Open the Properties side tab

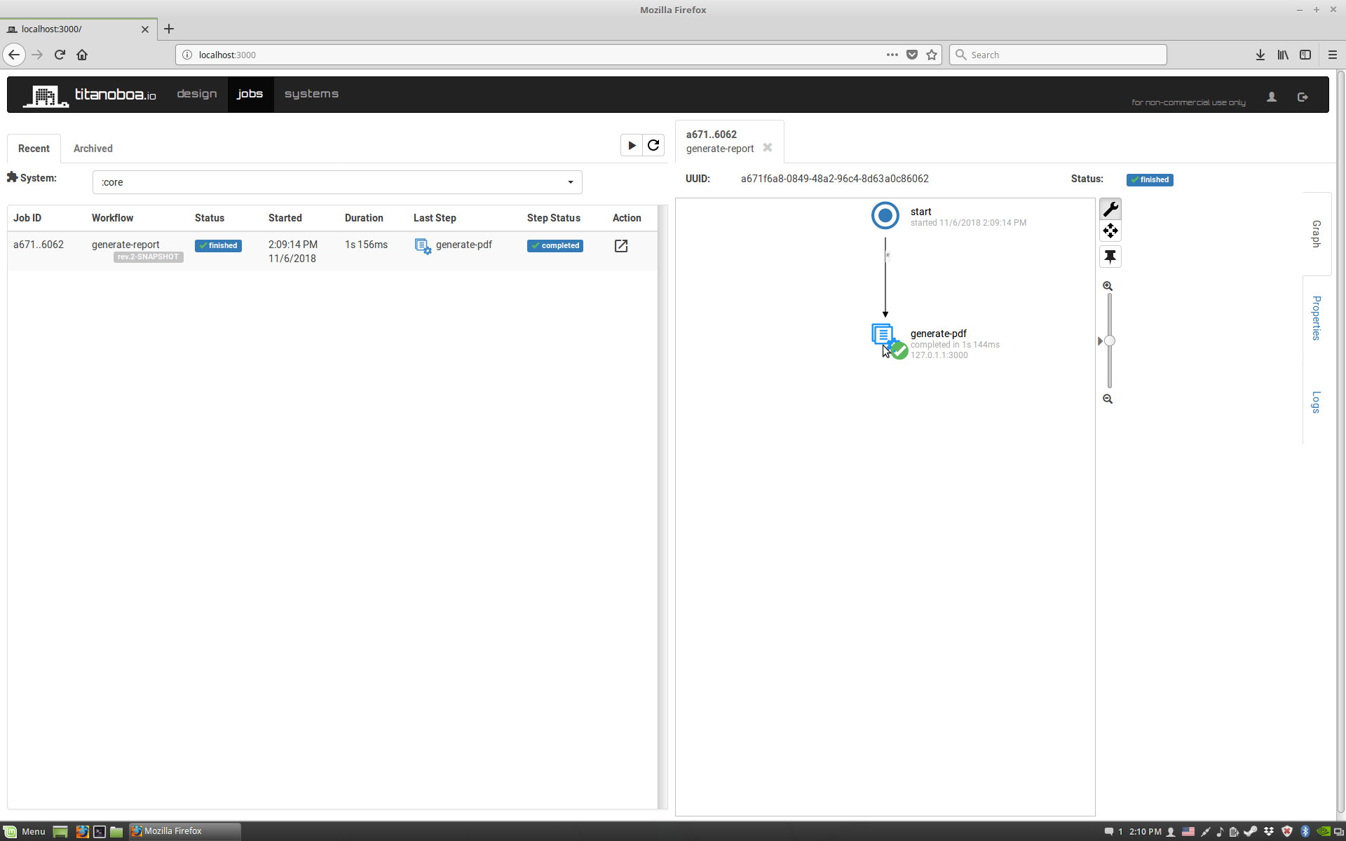pyautogui.click(x=1316, y=317)
